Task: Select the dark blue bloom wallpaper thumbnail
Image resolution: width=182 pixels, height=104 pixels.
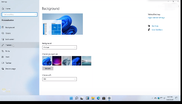Action: click(77, 61)
